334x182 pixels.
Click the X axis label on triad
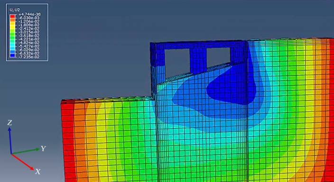pyautogui.click(x=37, y=172)
